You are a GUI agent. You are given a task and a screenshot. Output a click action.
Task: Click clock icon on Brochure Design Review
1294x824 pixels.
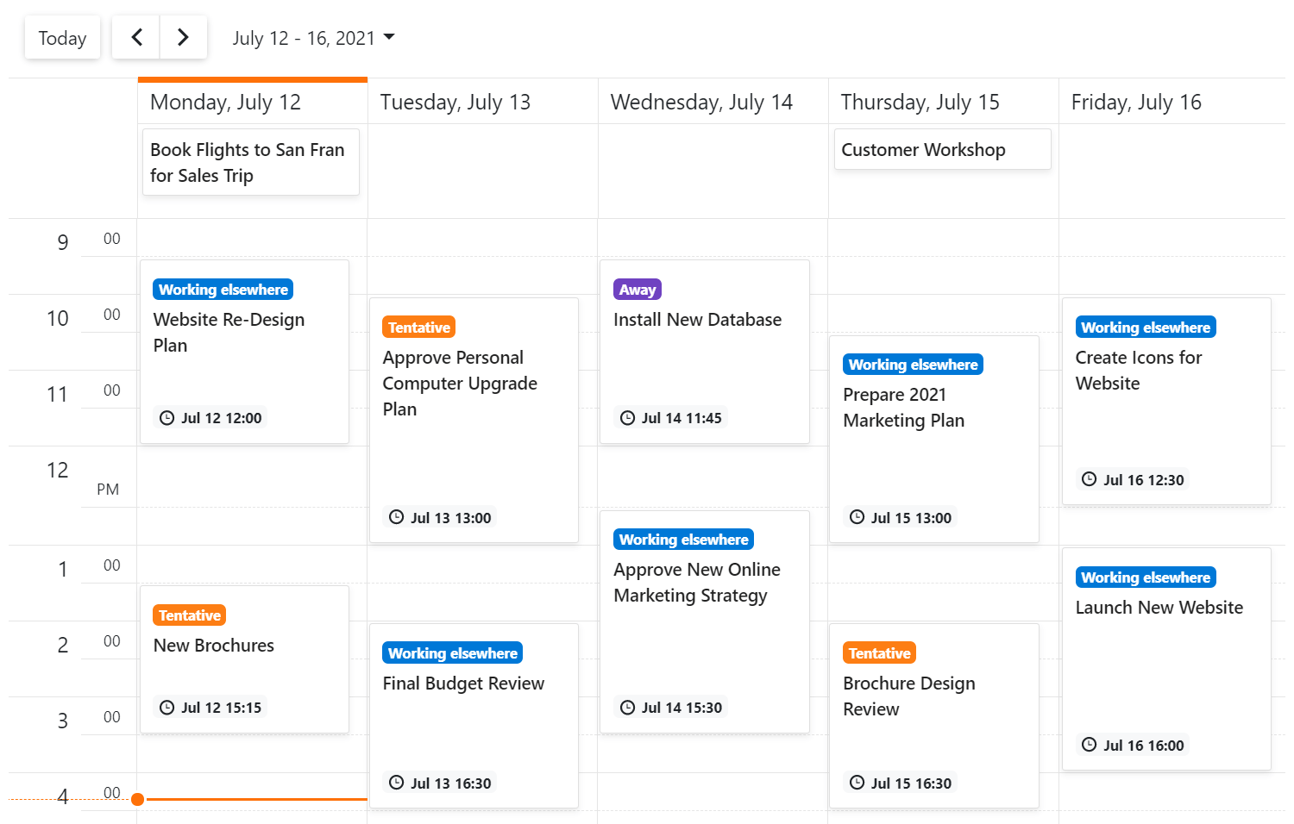click(857, 783)
